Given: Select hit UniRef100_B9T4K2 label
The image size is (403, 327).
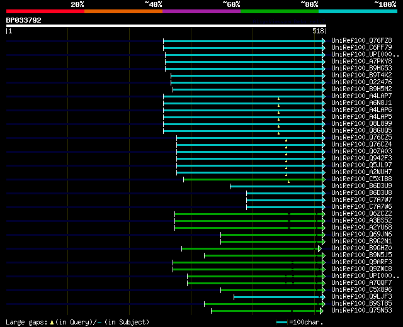Looking at the screenshot, I should [361, 75].
